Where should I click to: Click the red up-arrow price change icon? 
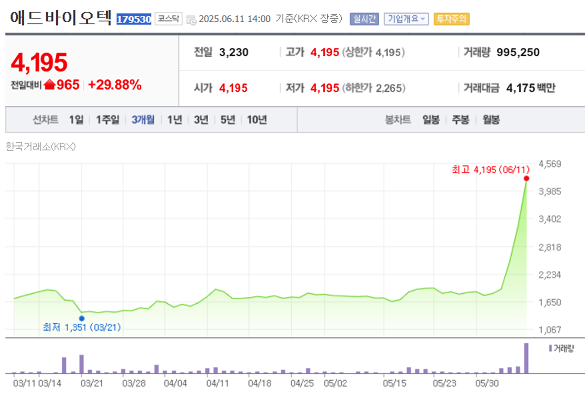(50, 85)
